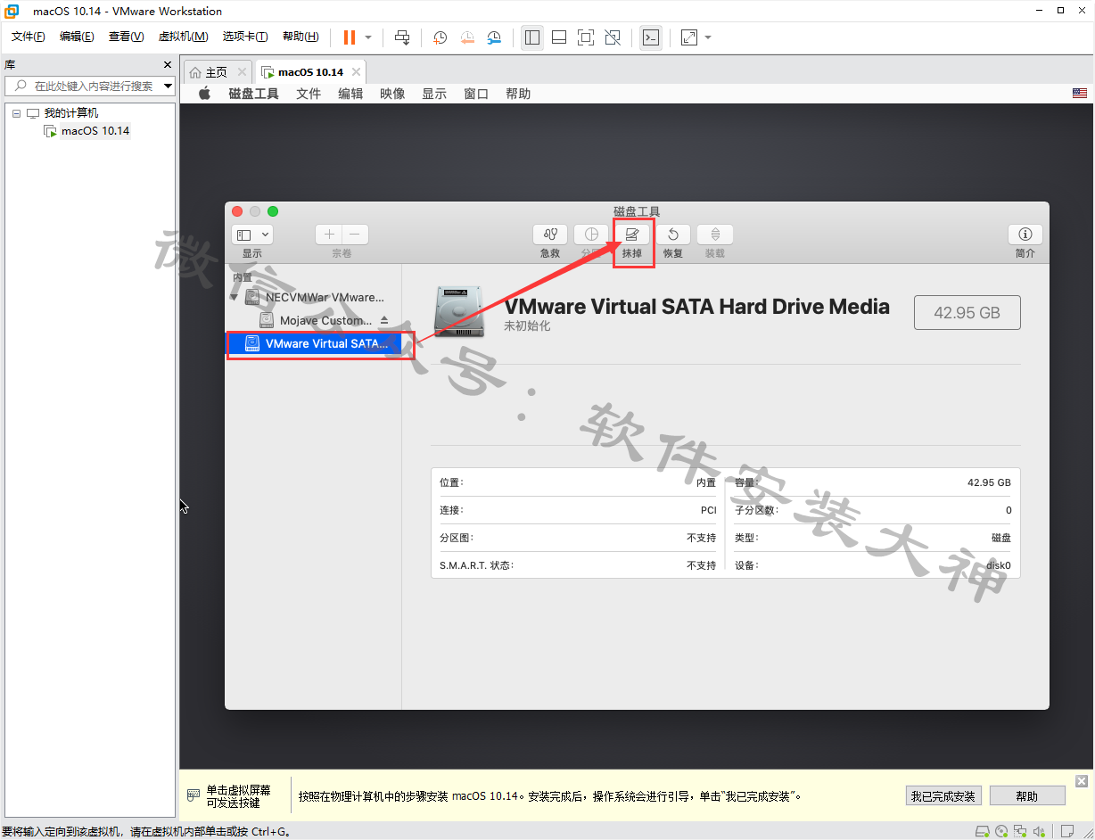Open the 简介 (Info) button in Disk Utility

(x=1025, y=235)
